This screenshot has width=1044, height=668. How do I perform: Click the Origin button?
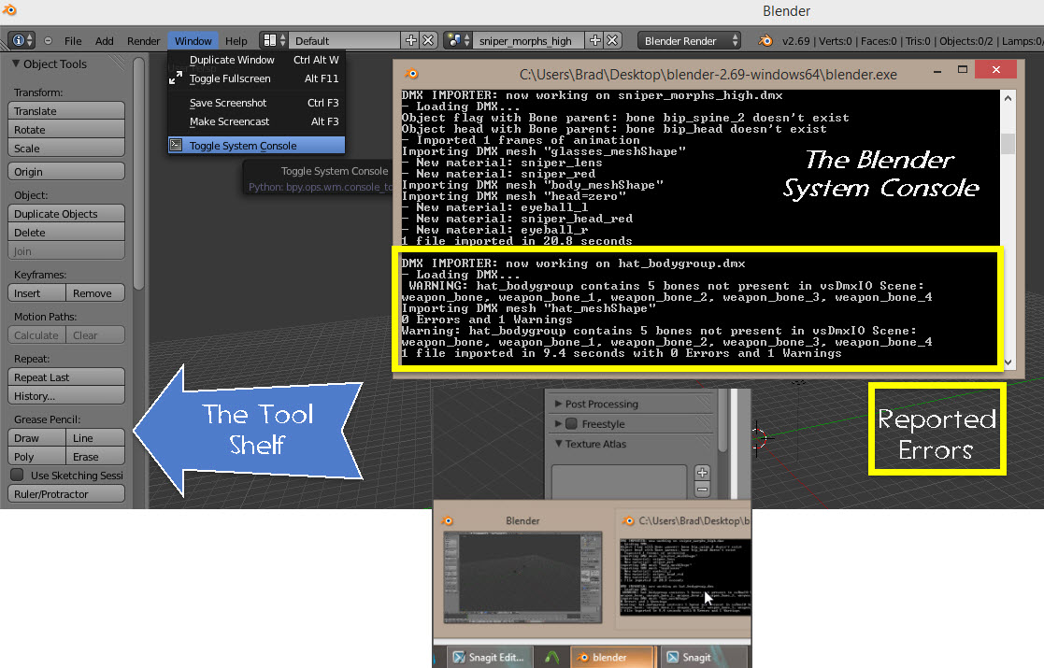point(66,172)
